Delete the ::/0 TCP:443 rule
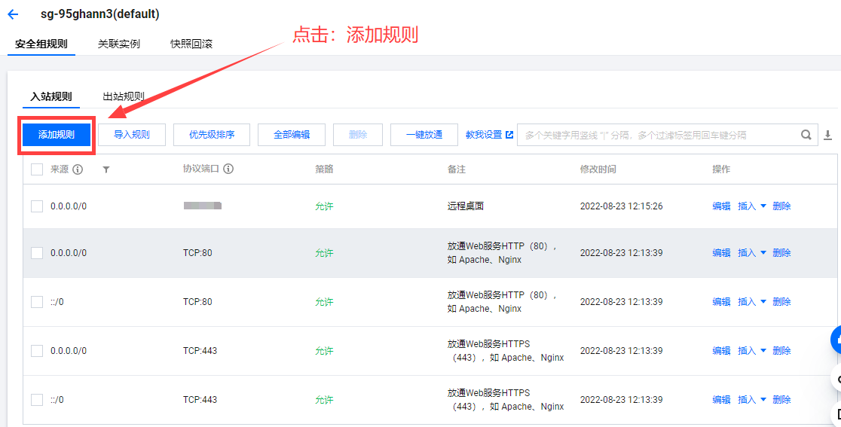The width and height of the screenshot is (841, 427). tap(782, 400)
